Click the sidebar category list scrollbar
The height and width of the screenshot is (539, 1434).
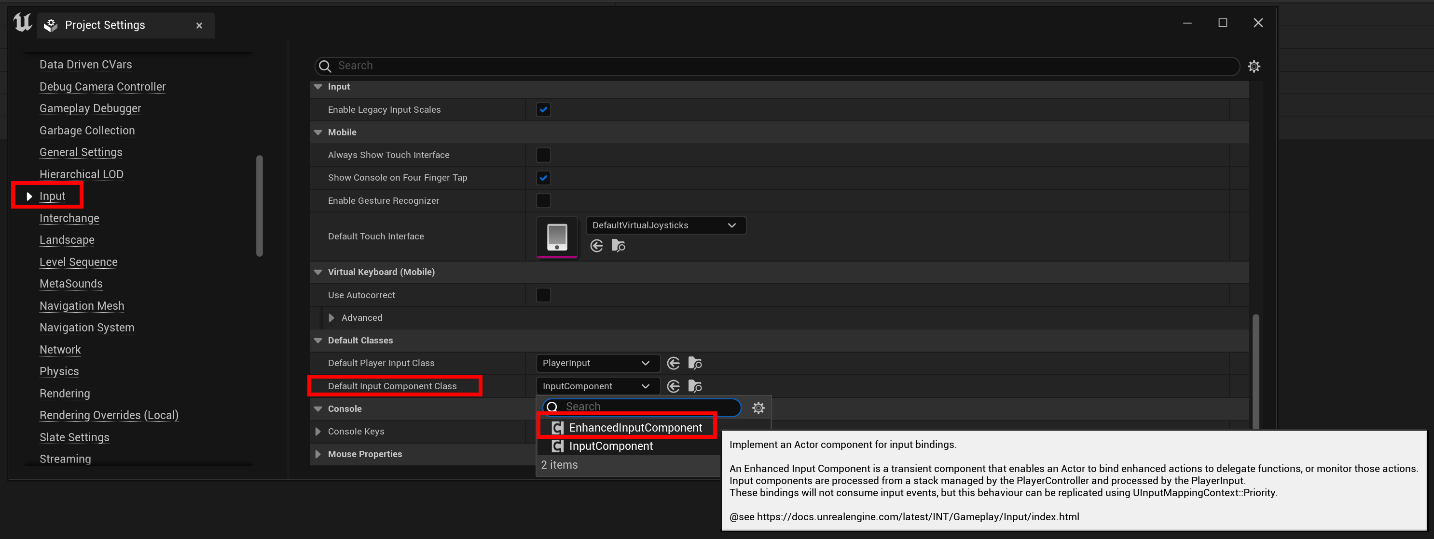(259, 206)
